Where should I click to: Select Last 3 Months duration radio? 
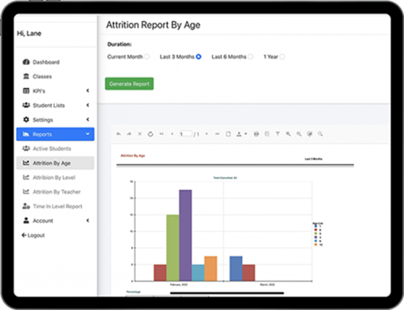tap(199, 56)
